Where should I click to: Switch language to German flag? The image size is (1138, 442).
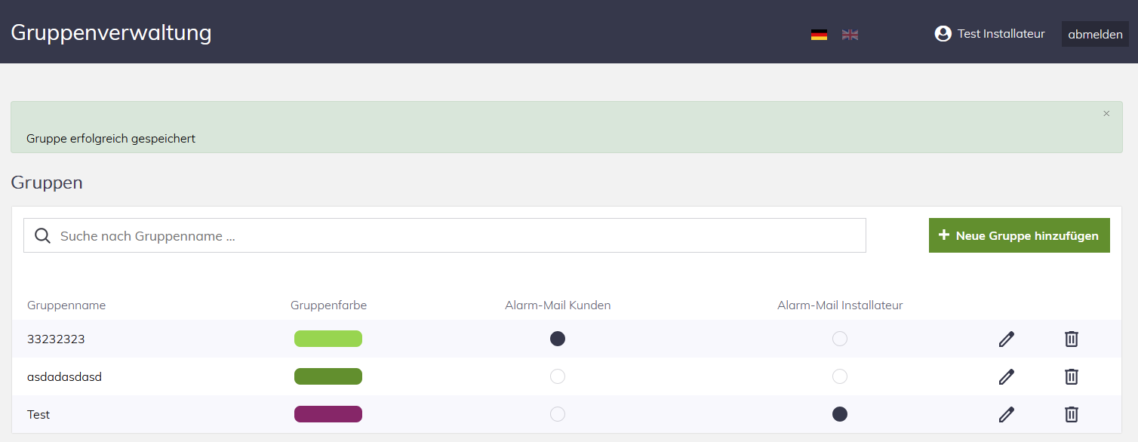point(819,34)
